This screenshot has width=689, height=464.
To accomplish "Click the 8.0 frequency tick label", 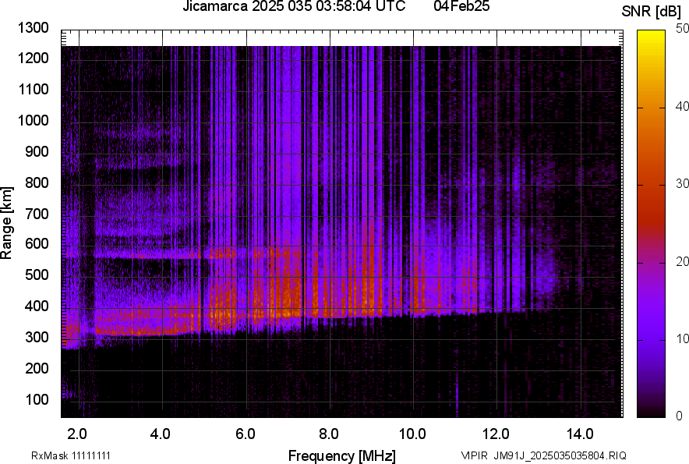I will click(x=329, y=433).
